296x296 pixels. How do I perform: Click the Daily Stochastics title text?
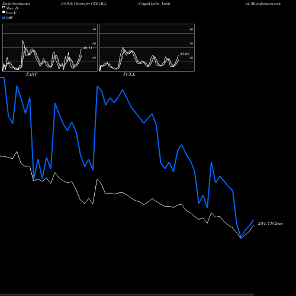16,4
